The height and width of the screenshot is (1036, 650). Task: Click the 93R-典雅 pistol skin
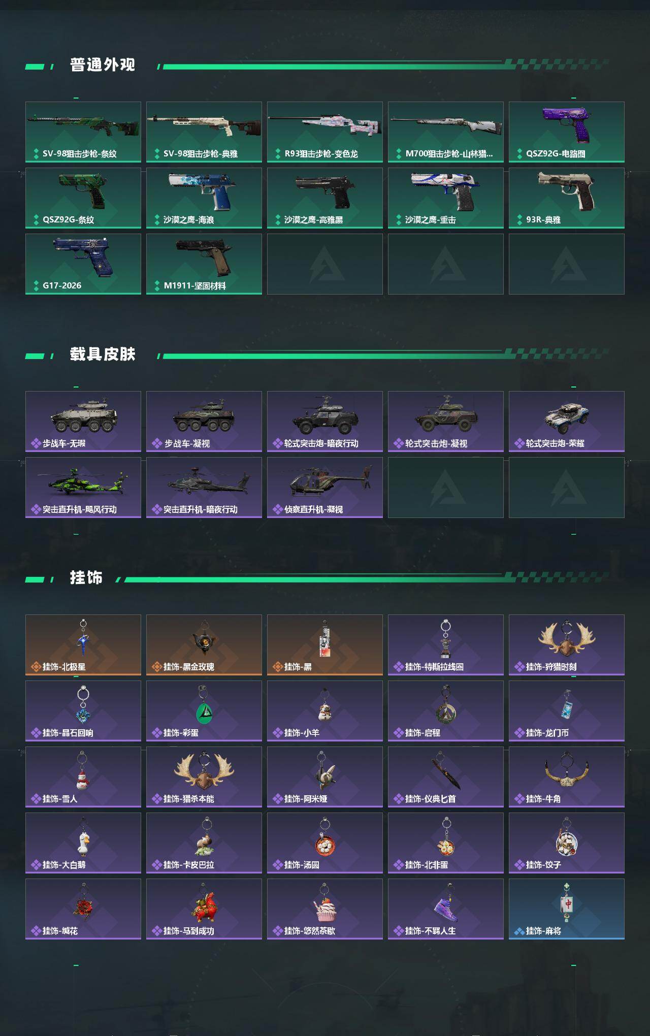tap(567, 198)
